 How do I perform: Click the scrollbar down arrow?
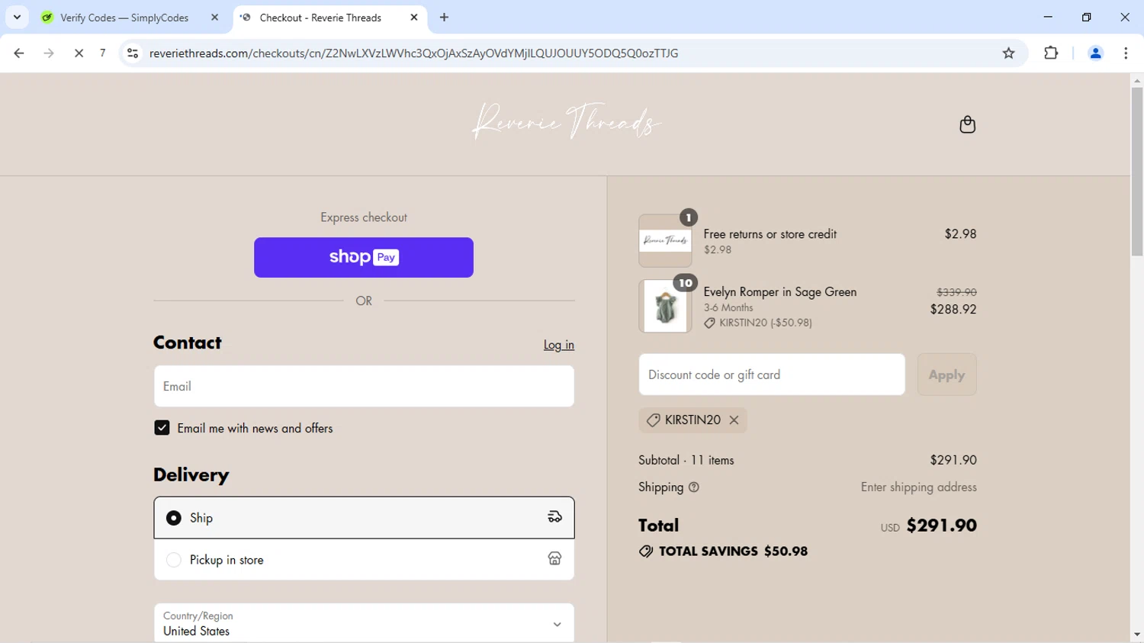(1137, 635)
